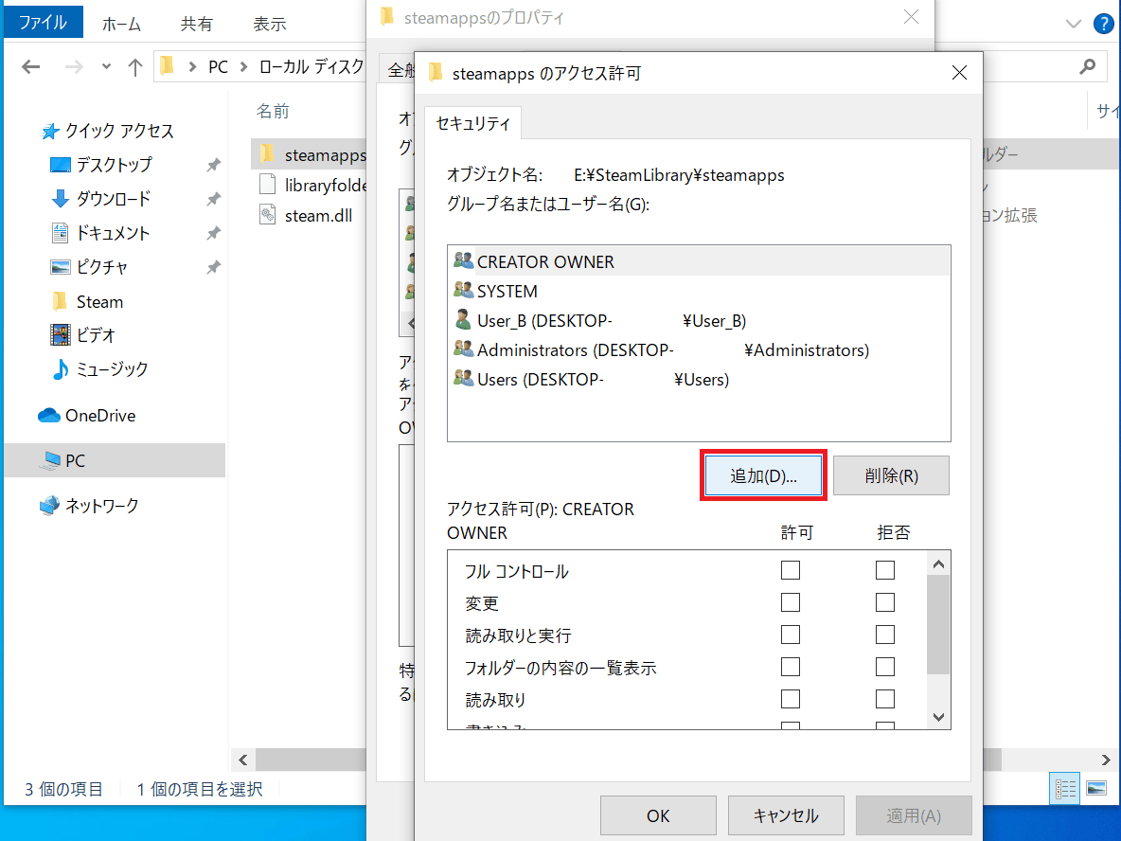Select the steam.dll file icon
The image size is (1121, 841).
267,215
